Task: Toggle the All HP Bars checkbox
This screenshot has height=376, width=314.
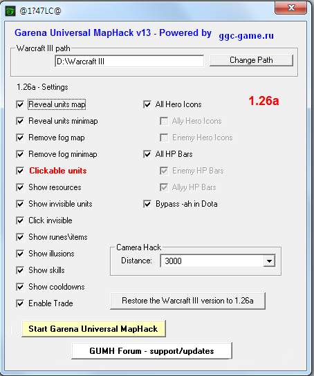Action: point(147,154)
